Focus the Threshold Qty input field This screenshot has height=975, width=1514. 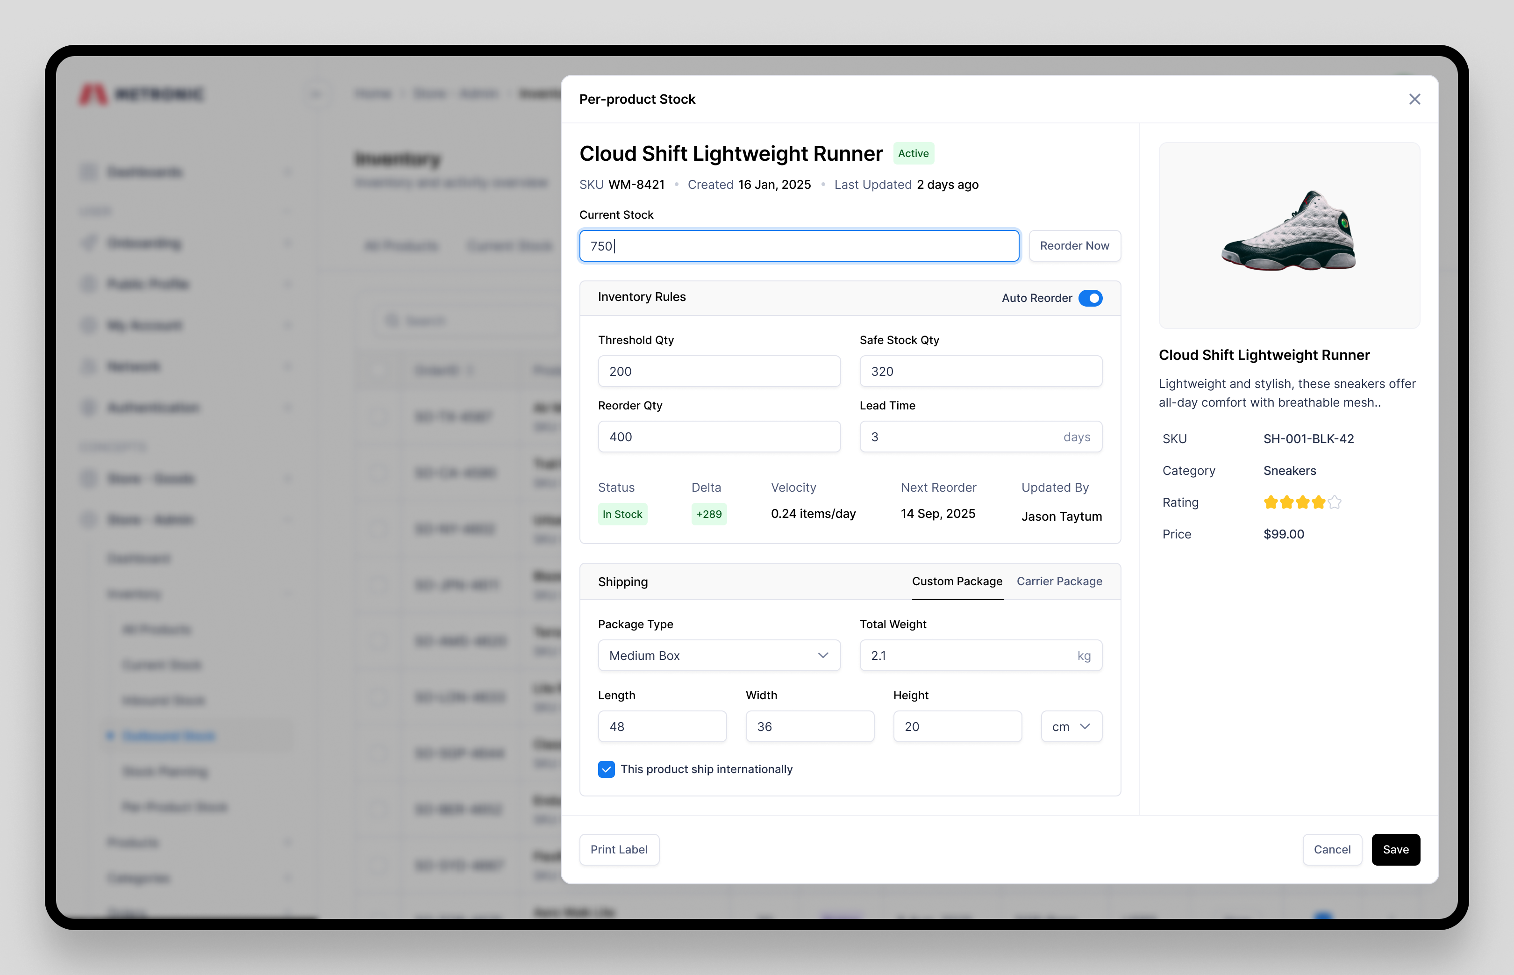[x=718, y=372]
